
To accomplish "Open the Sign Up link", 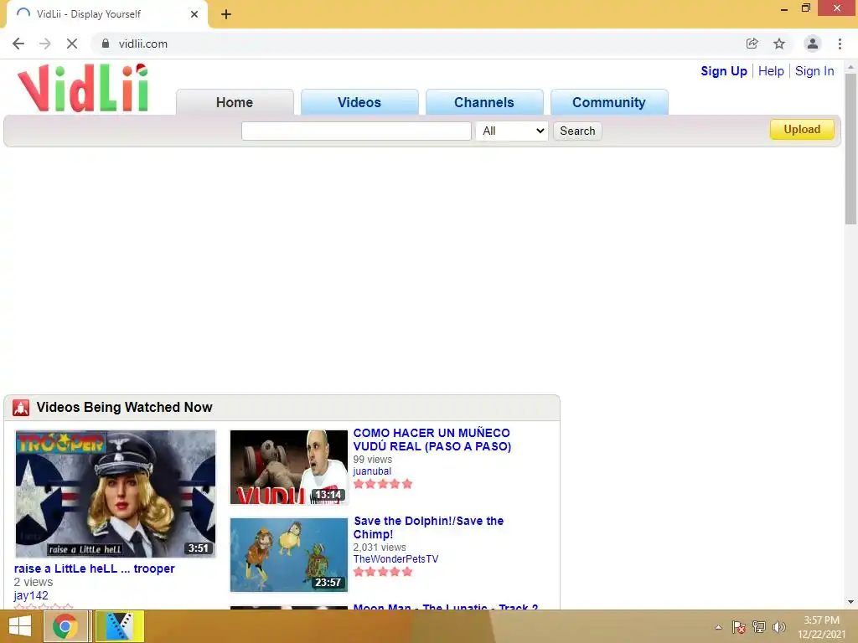I will [x=724, y=71].
